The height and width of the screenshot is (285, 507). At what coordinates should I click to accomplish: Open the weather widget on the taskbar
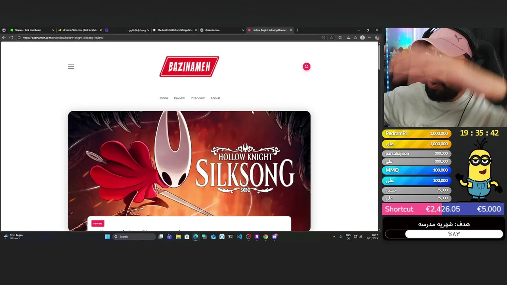13,237
